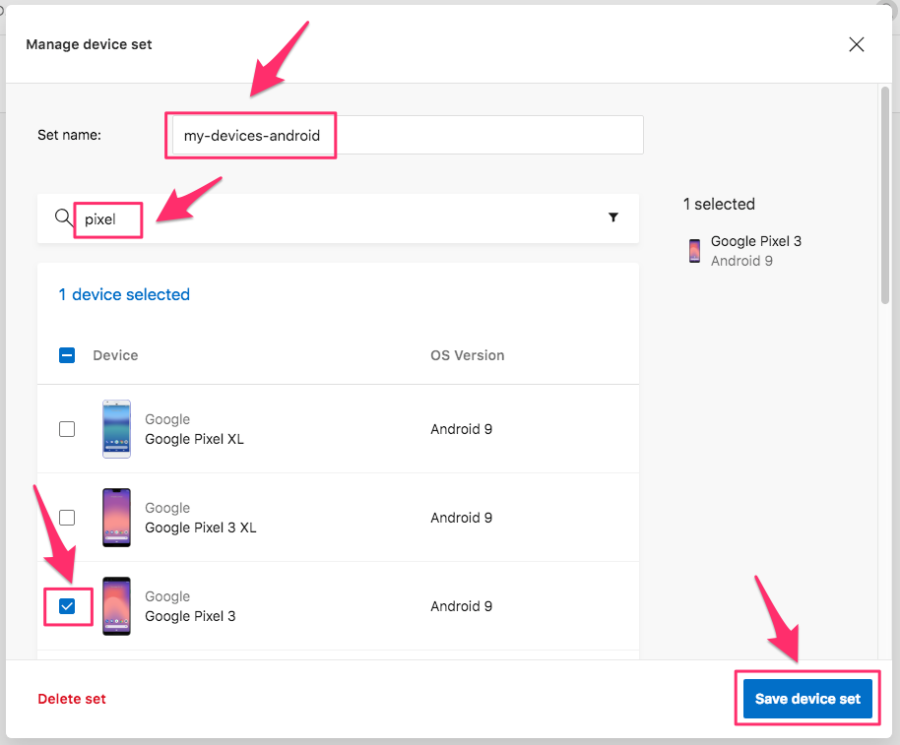Image resolution: width=900 pixels, height=745 pixels.
Task: Click the OS Version column header
Action: point(467,355)
